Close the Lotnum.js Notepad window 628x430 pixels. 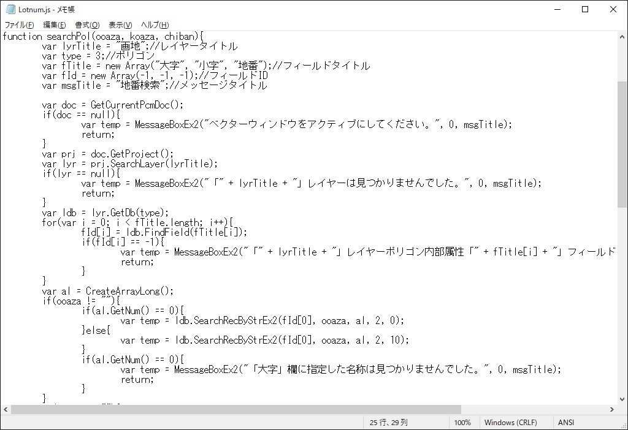613,9
